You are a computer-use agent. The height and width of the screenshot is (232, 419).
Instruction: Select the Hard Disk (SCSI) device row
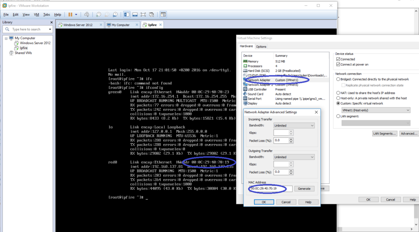(285, 70)
